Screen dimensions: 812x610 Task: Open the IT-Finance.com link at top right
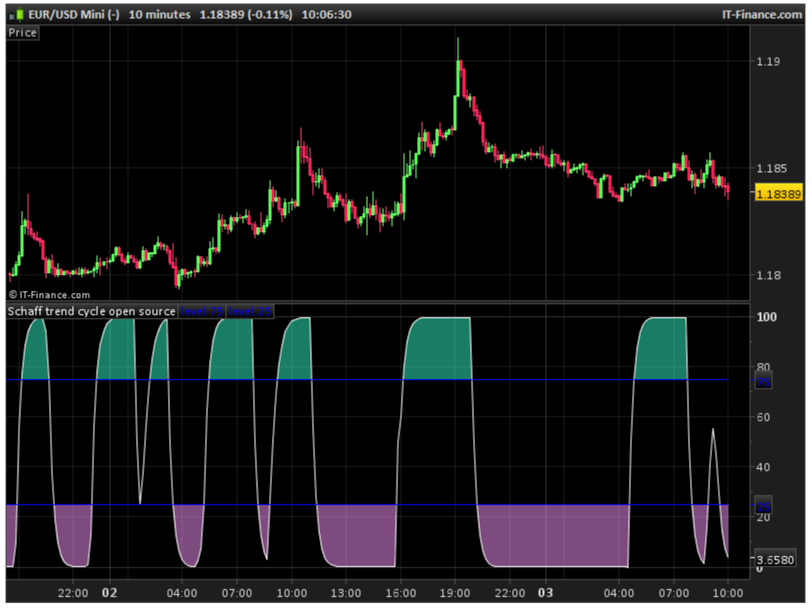762,14
